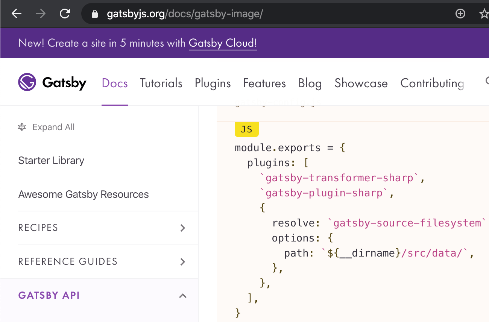Click the Gatsby logo icon
This screenshot has height=322, width=489.
(27, 82)
